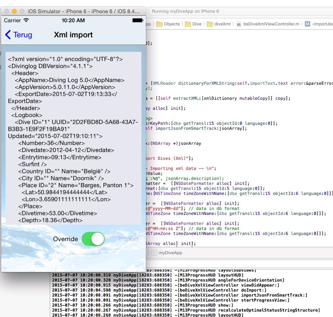Open the Dive folder in Xcode's jump bar
The width and height of the screenshot is (333, 317).
point(193,24)
